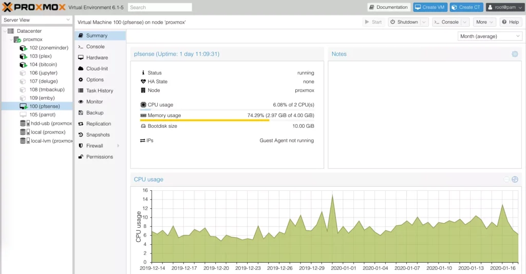Expand the Firewall submenu arrow
This screenshot has height=274, width=526.
[118, 146]
